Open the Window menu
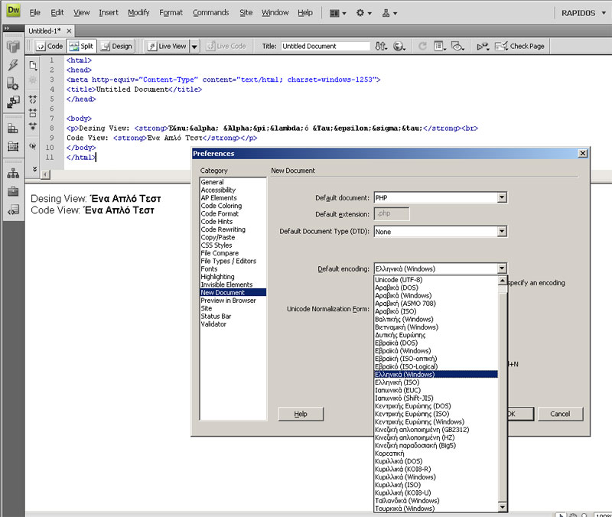The width and height of the screenshot is (612, 517). pos(275,13)
